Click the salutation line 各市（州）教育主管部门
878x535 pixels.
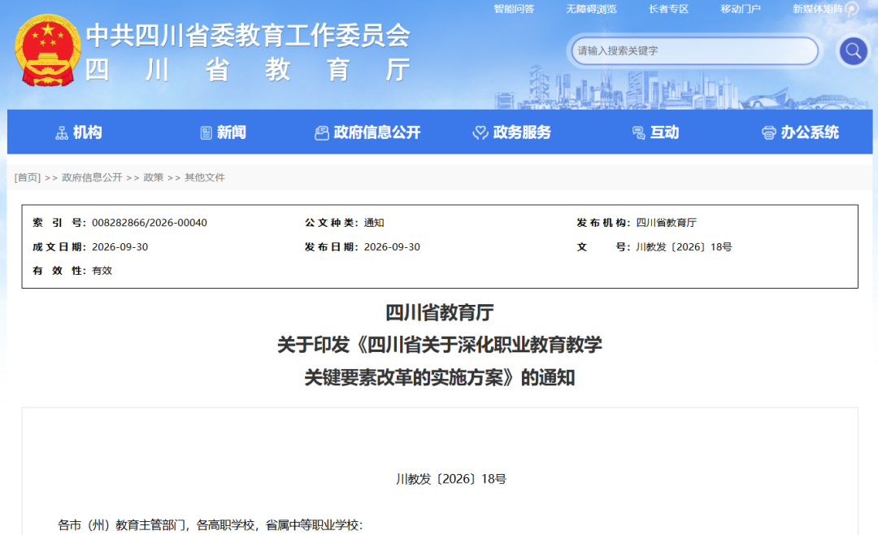click(211, 525)
